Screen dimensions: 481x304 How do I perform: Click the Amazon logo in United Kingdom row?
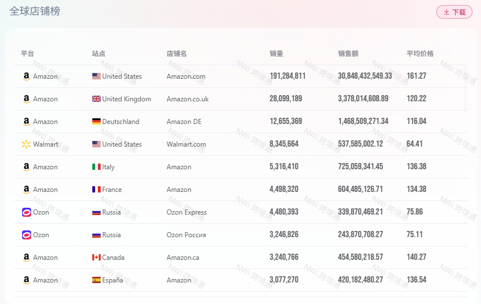[26, 99]
